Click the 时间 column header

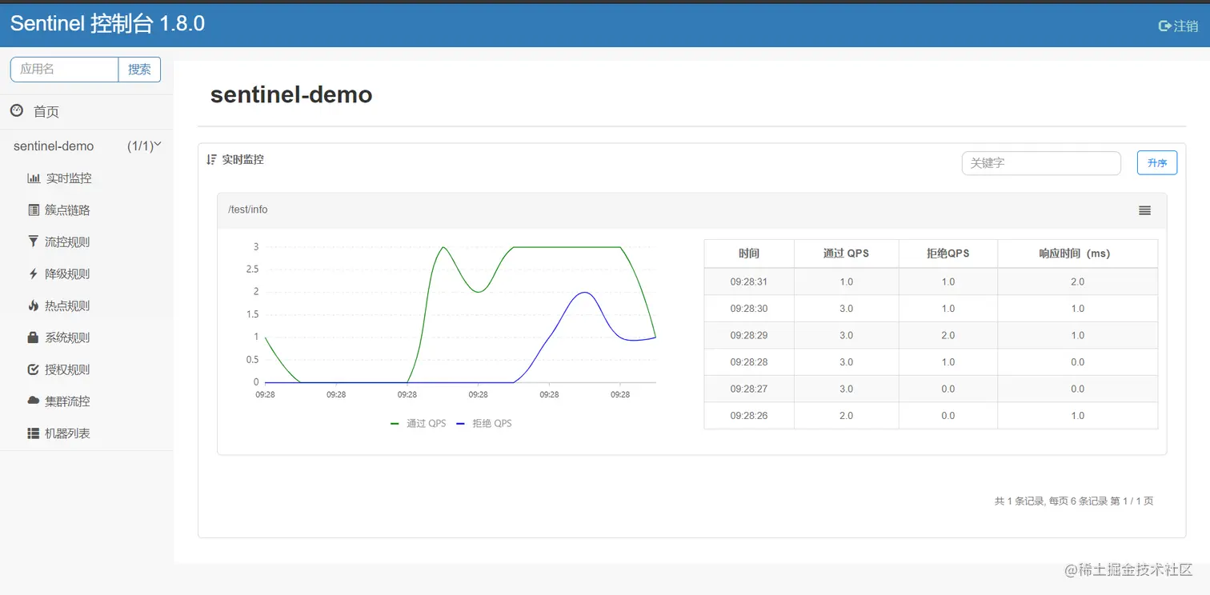click(x=749, y=254)
